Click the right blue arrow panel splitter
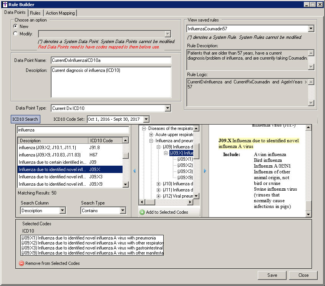The width and height of the screenshot is (325, 286). pyautogui.click(x=205, y=171)
